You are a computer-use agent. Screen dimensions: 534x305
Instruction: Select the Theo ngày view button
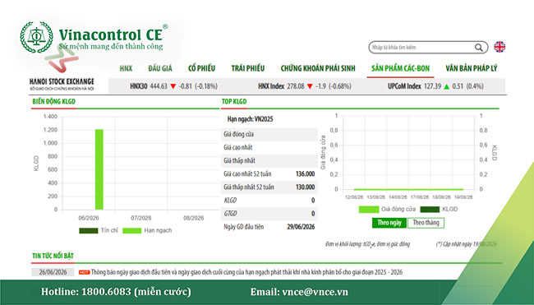click(x=389, y=223)
